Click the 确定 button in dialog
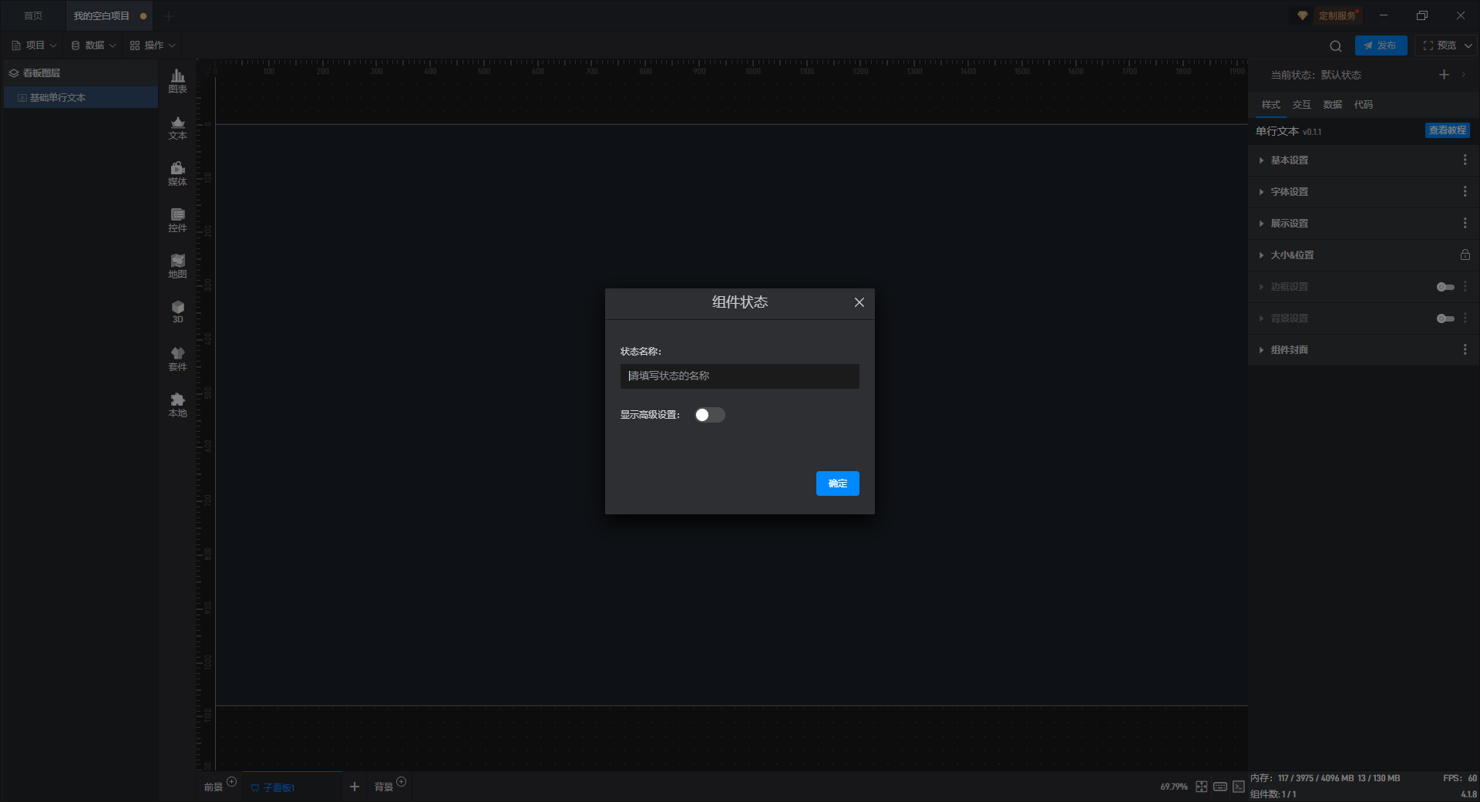Viewport: 1480px width, 802px height. click(x=837, y=484)
